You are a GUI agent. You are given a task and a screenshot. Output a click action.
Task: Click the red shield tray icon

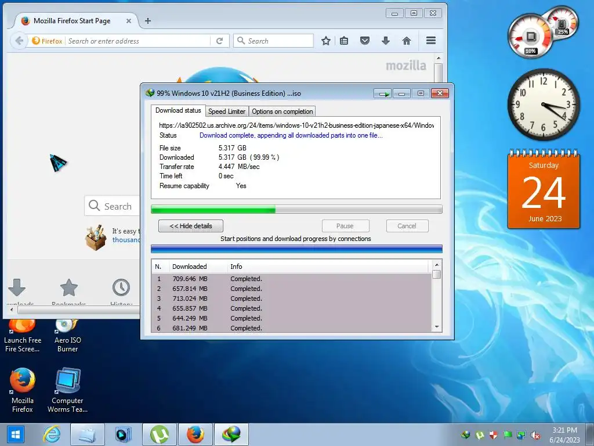[x=493, y=435]
